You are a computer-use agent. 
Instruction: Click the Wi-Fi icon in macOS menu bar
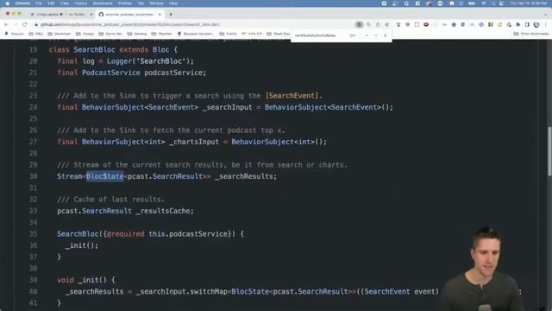pos(483,3)
